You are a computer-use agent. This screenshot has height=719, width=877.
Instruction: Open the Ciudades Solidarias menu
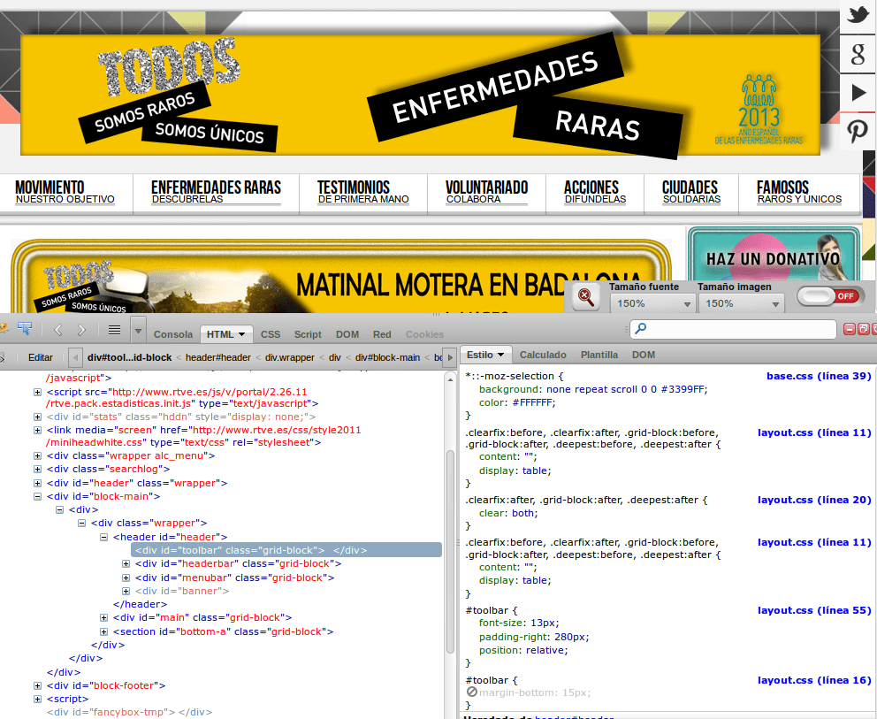tap(691, 193)
